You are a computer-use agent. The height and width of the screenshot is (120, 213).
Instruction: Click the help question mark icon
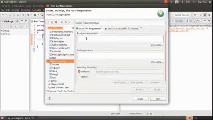[49, 99]
